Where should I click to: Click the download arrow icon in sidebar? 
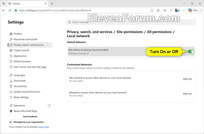click(11, 81)
